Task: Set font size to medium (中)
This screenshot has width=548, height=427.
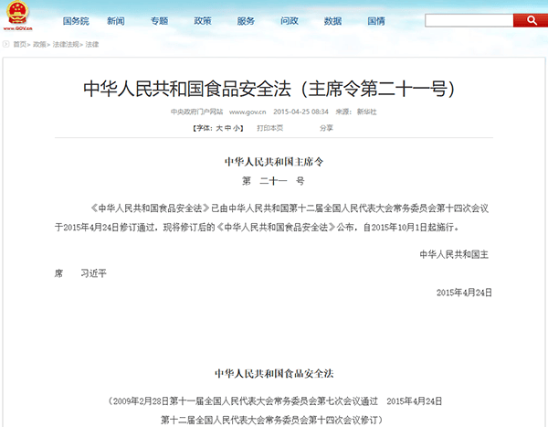Action: click(227, 128)
